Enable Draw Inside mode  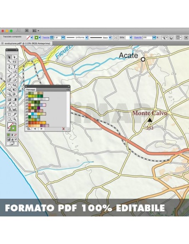(x=15, y=139)
